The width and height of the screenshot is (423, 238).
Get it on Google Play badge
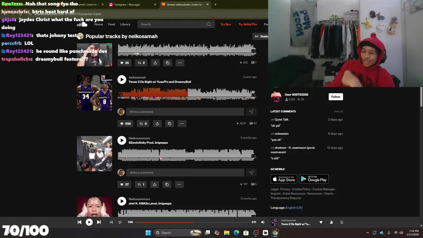pyautogui.click(x=314, y=179)
